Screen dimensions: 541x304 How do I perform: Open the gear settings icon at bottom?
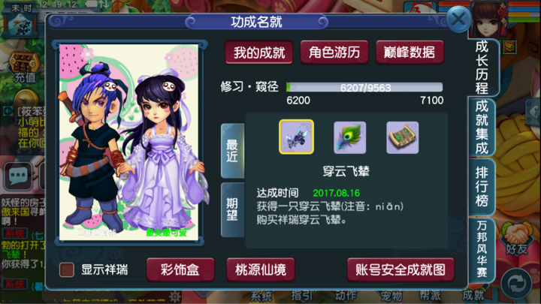pos(174,296)
